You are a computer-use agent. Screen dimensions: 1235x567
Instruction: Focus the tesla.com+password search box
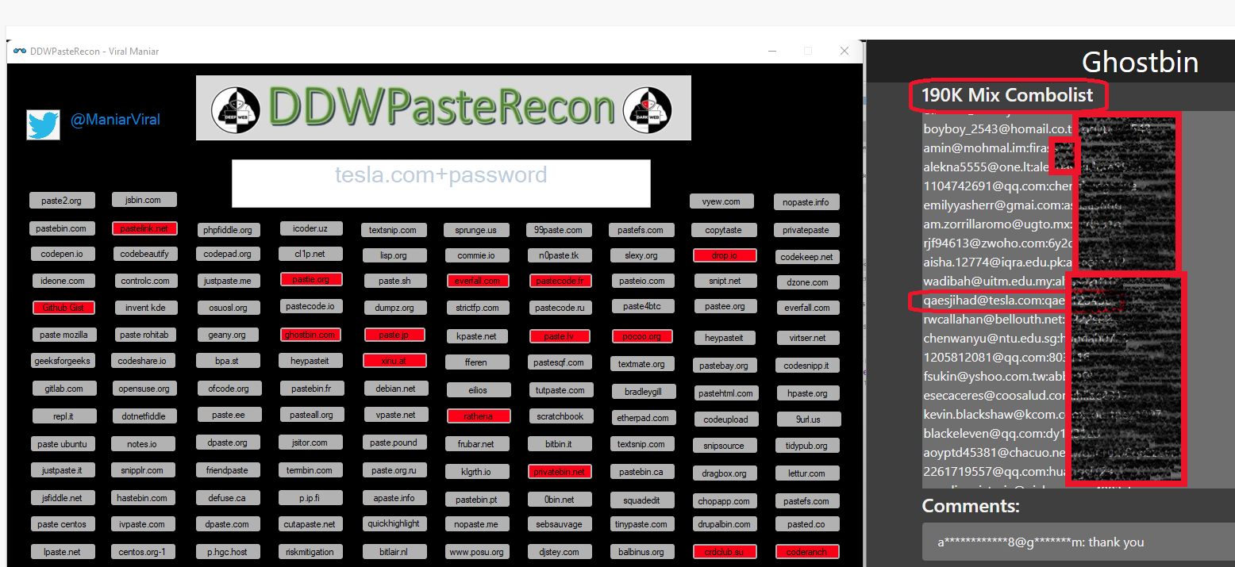tap(441, 183)
